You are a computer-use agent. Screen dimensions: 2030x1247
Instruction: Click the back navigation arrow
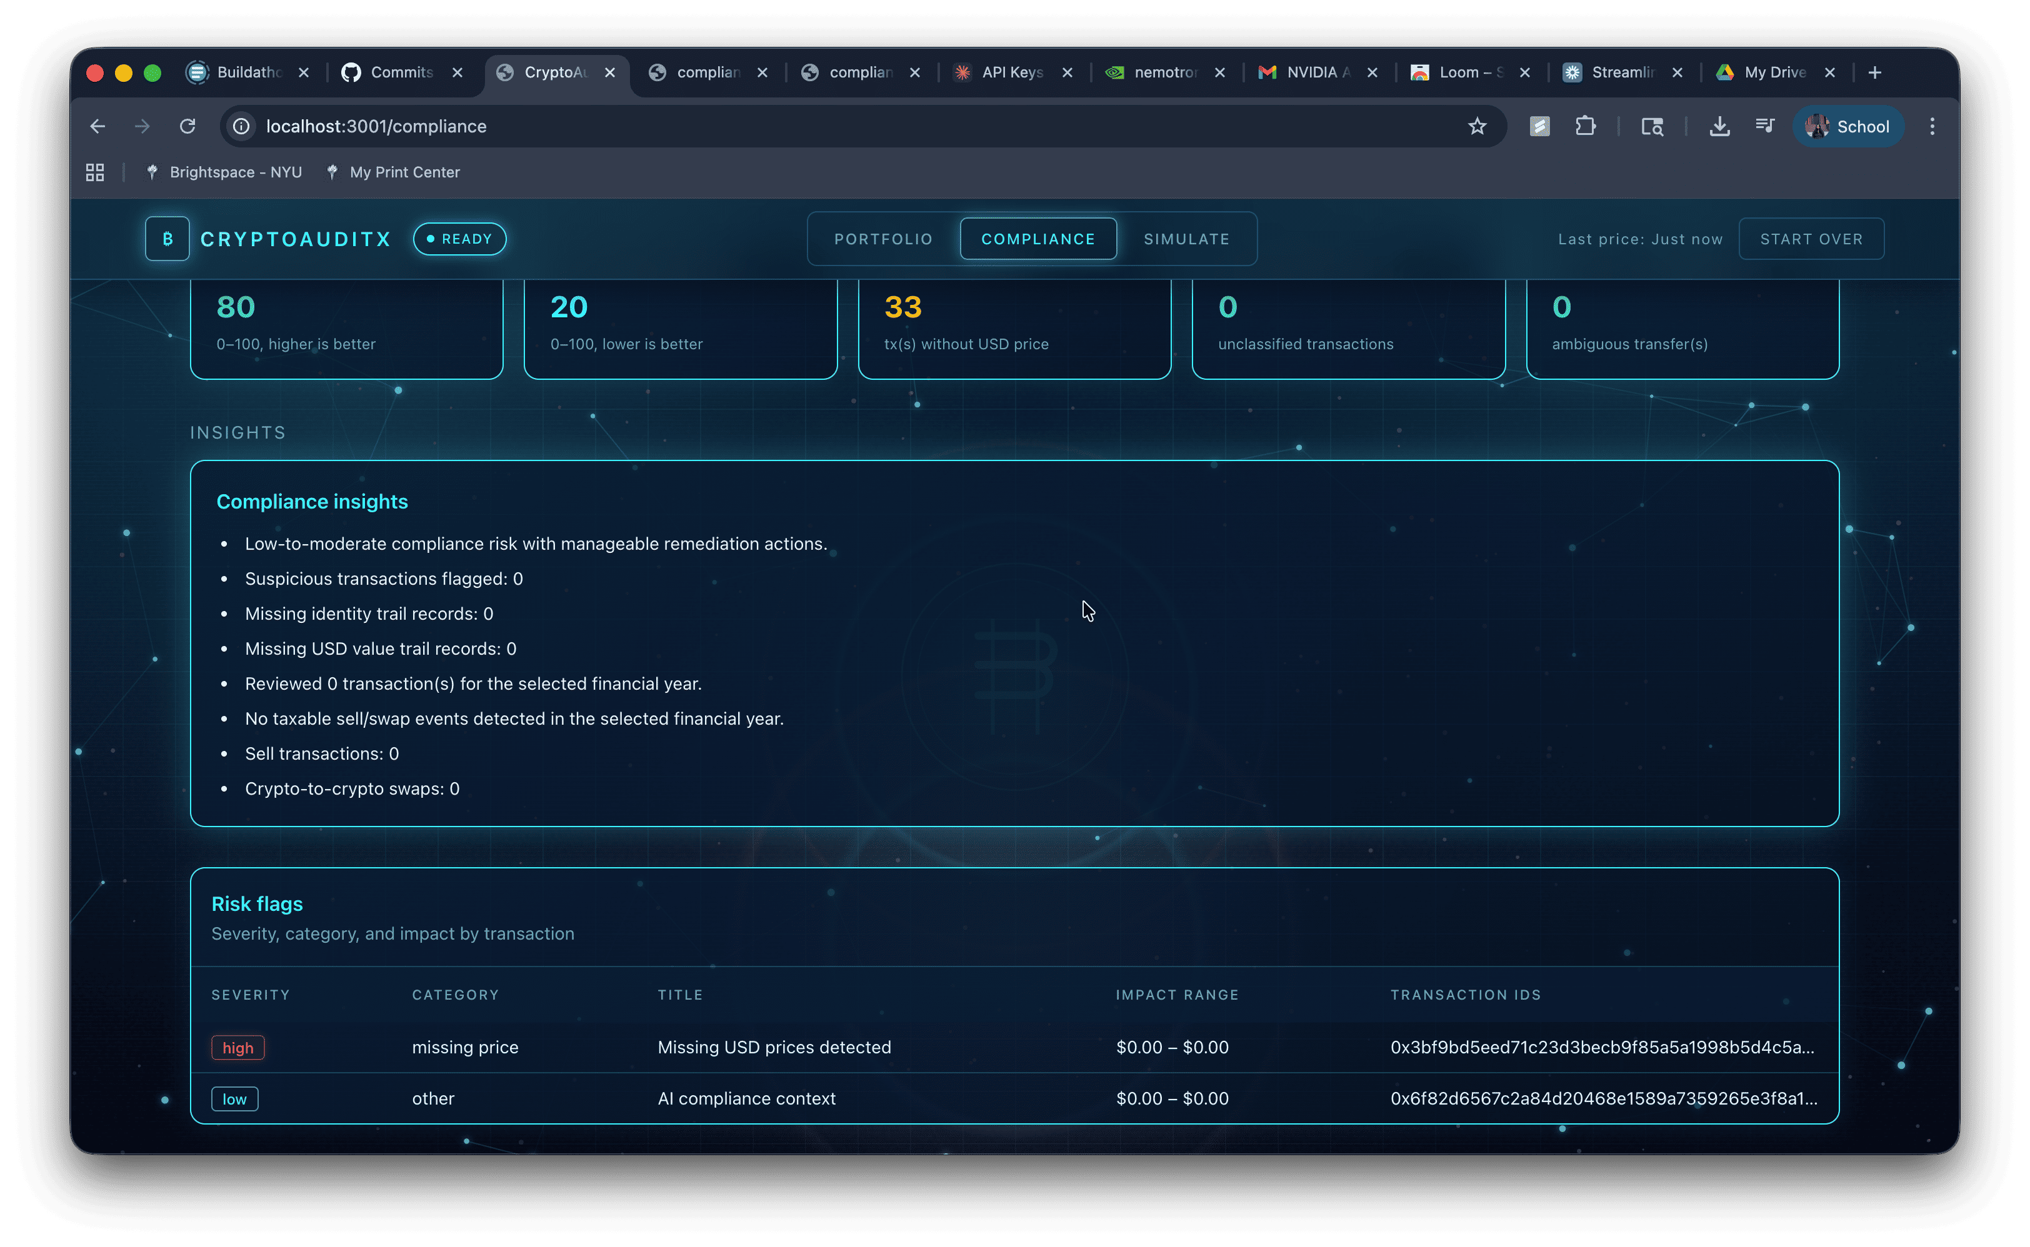tap(97, 126)
